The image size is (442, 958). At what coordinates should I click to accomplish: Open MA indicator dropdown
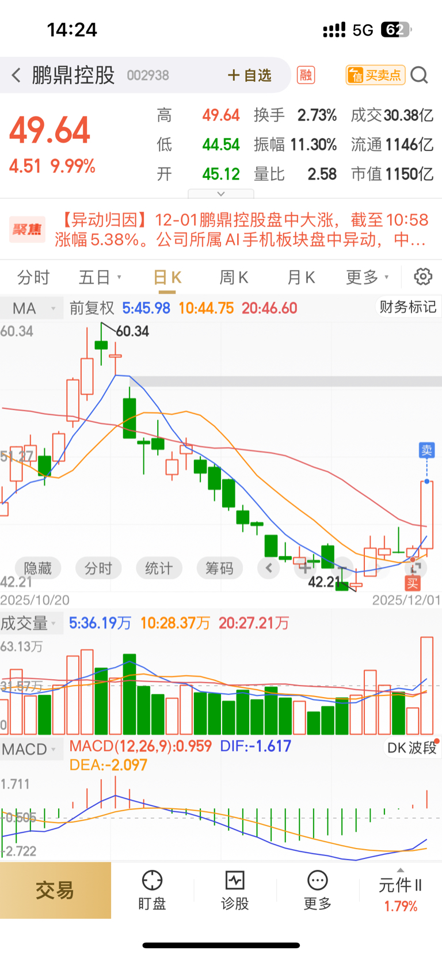(32, 308)
